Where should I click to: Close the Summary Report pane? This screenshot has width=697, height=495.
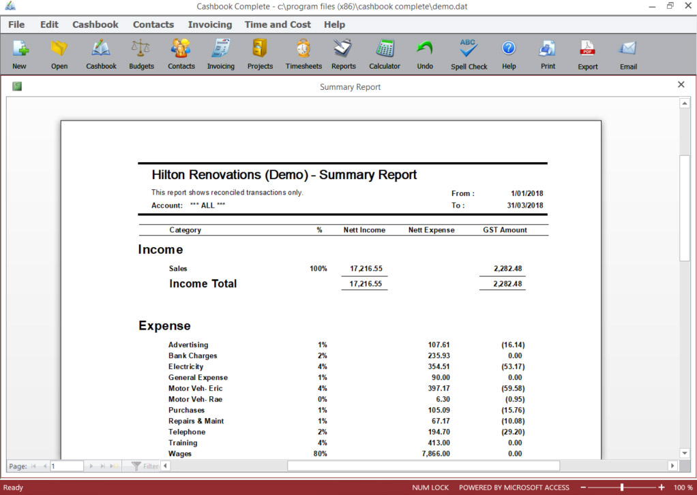pyautogui.click(x=681, y=84)
